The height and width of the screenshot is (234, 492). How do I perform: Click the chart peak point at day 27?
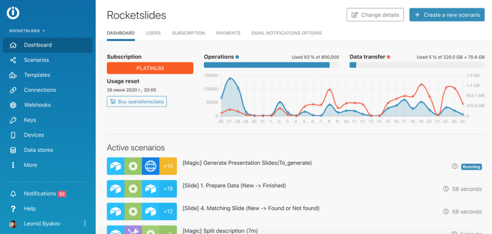pyautogui.click(x=230, y=79)
